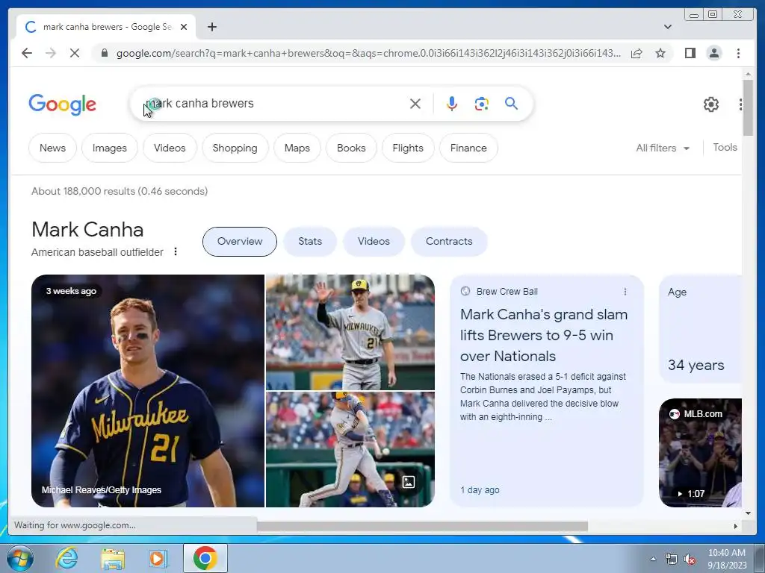The image size is (765, 573).
Task: Open the Windows Start menu
Action: click(x=19, y=558)
